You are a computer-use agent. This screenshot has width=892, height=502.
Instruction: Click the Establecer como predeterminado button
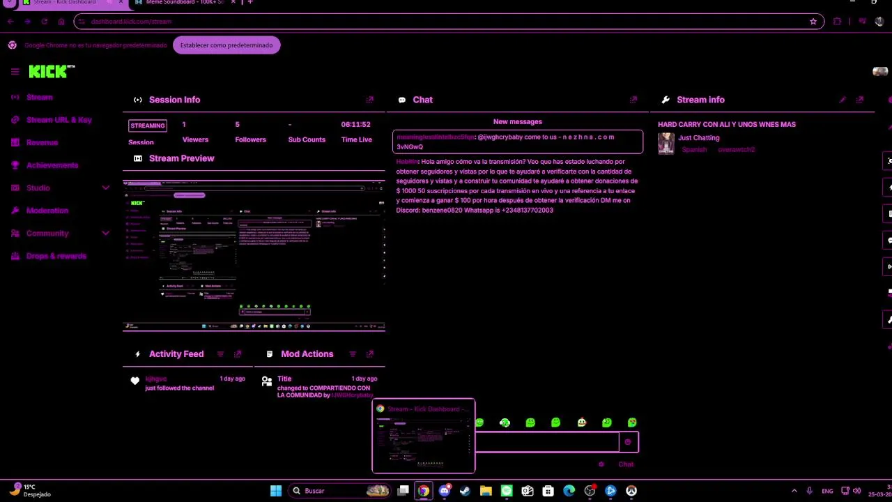pyautogui.click(x=226, y=45)
